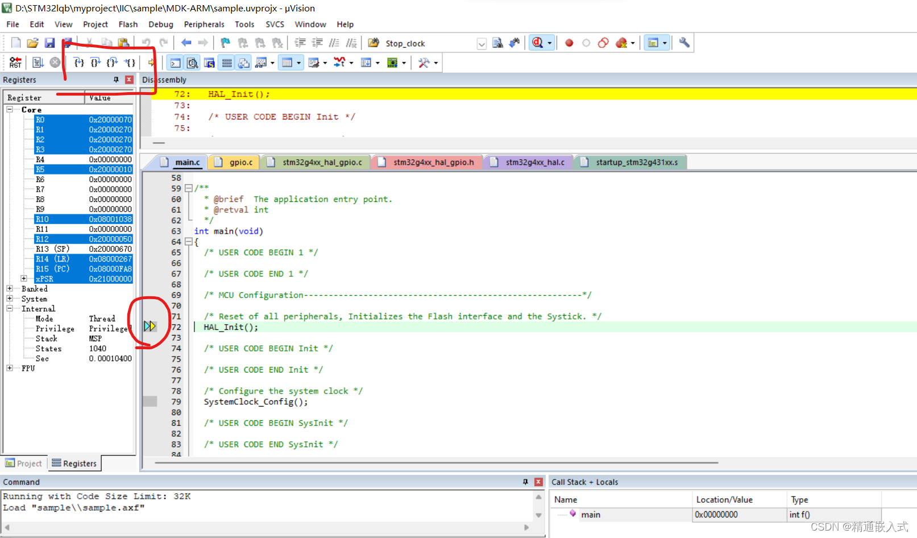Disable all breakpoints with the double-circle icon
Screen dimensions: 917x538
point(604,43)
